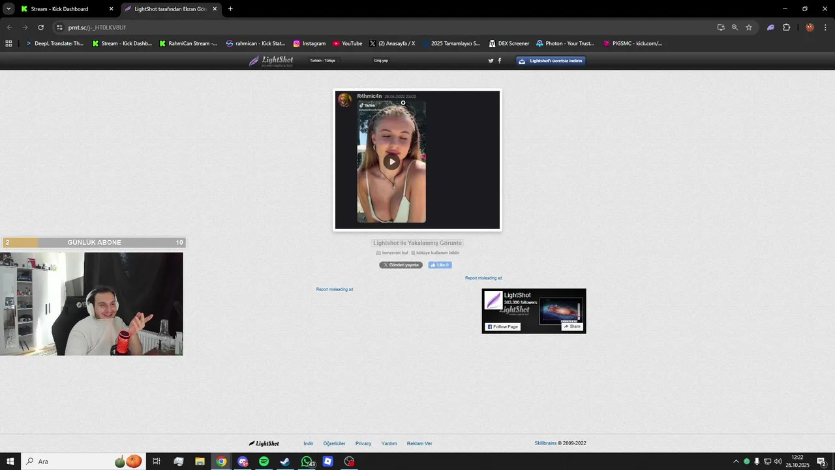Image resolution: width=835 pixels, height=470 pixels.
Task: Go back to previous page
Action: point(9,27)
